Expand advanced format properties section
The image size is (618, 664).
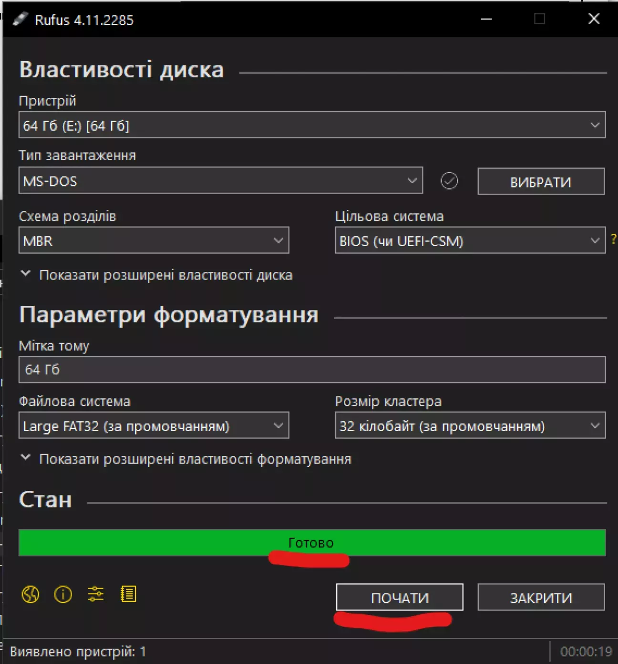[x=186, y=459]
